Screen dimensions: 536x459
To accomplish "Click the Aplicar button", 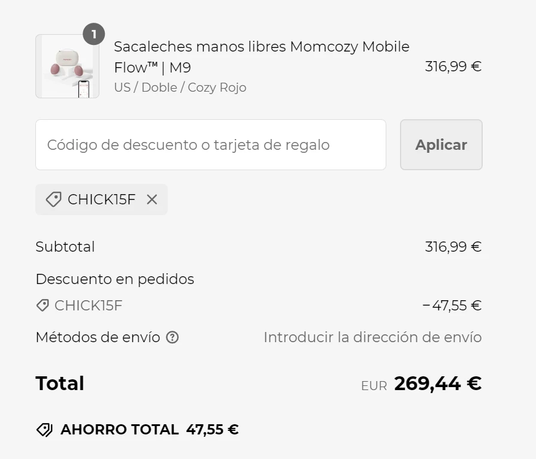I will [x=441, y=144].
